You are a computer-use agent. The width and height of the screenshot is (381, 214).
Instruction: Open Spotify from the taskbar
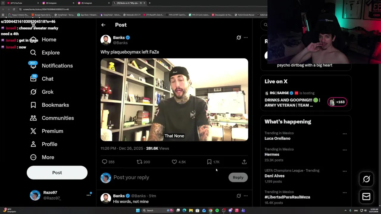click(x=217, y=210)
